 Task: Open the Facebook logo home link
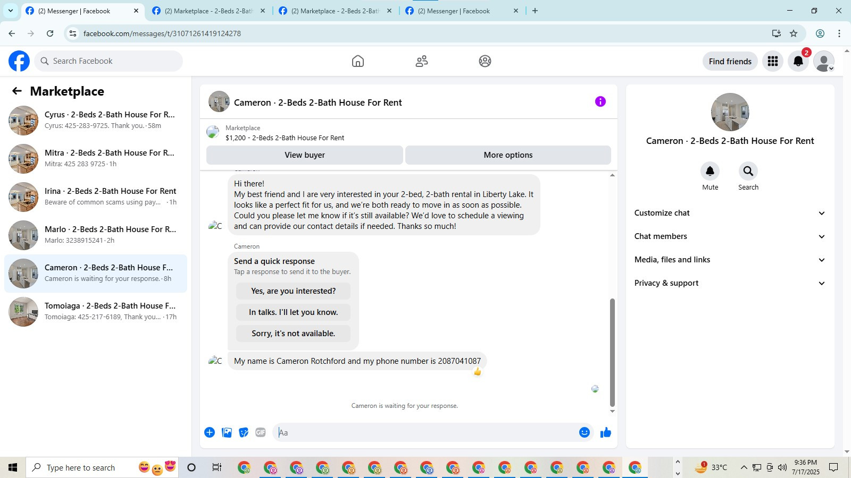[19, 61]
